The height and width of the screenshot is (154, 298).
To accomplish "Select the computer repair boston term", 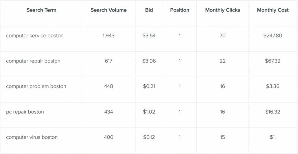I will pyautogui.click(x=33, y=61).
